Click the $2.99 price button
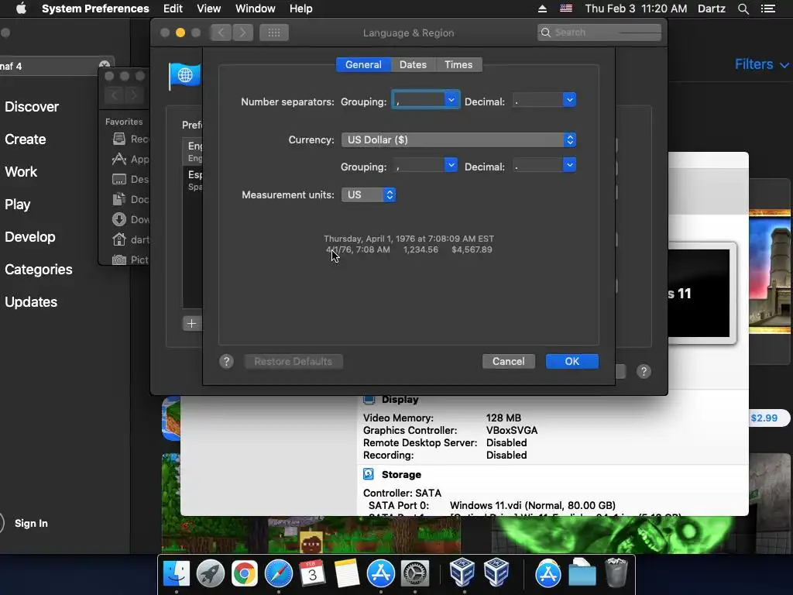This screenshot has width=793, height=595. [764, 418]
